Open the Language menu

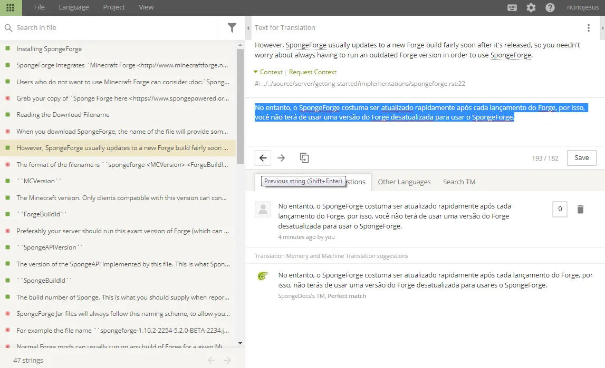[74, 7]
